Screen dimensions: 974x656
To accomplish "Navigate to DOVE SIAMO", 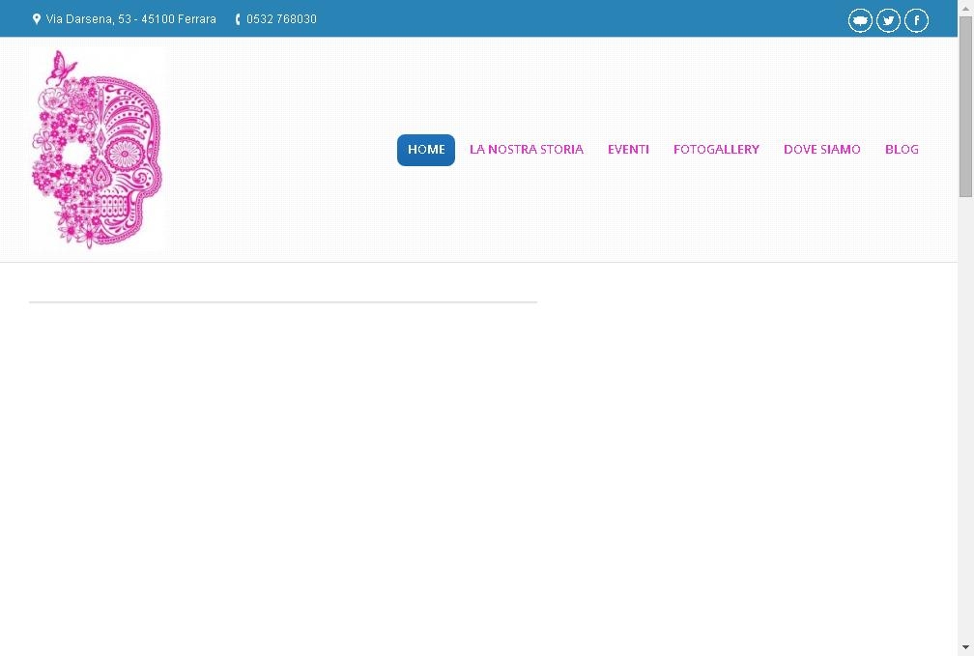I will pos(821,150).
